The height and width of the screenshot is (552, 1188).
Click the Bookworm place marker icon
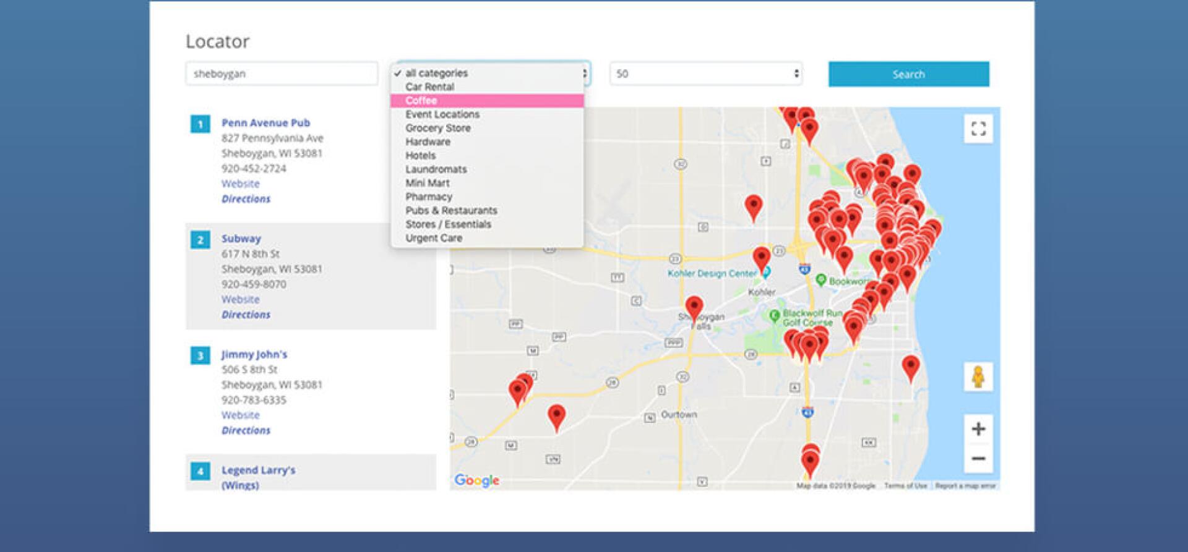click(821, 280)
